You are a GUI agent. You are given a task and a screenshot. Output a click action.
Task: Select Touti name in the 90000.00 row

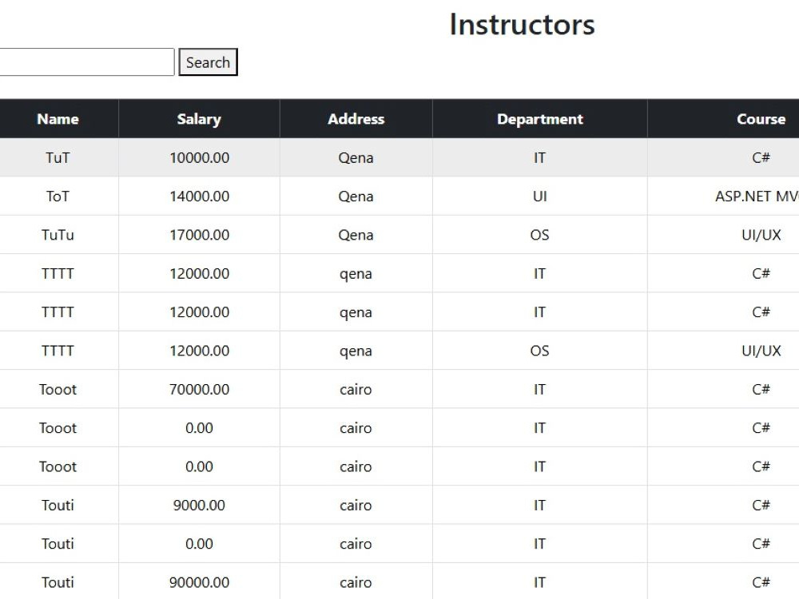click(58, 582)
